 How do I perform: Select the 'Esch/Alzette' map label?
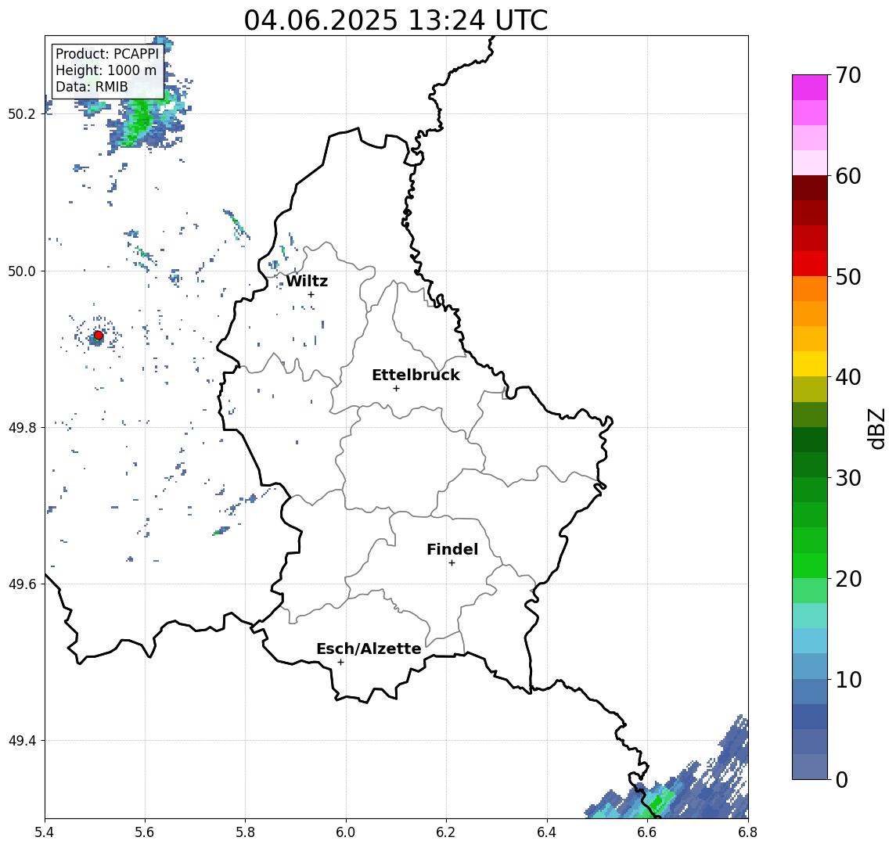(x=369, y=649)
